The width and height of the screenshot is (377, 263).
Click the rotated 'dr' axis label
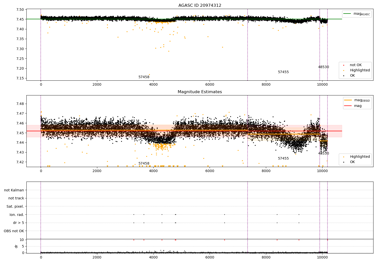(16, 246)
